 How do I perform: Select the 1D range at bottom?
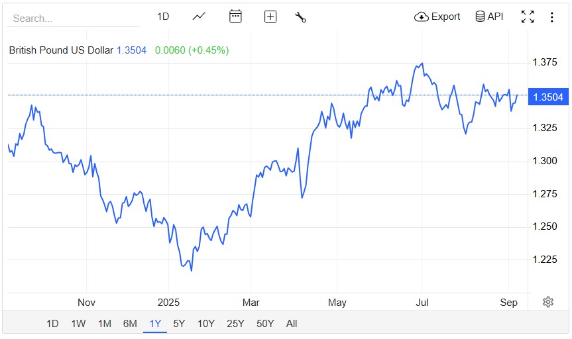[52, 324]
